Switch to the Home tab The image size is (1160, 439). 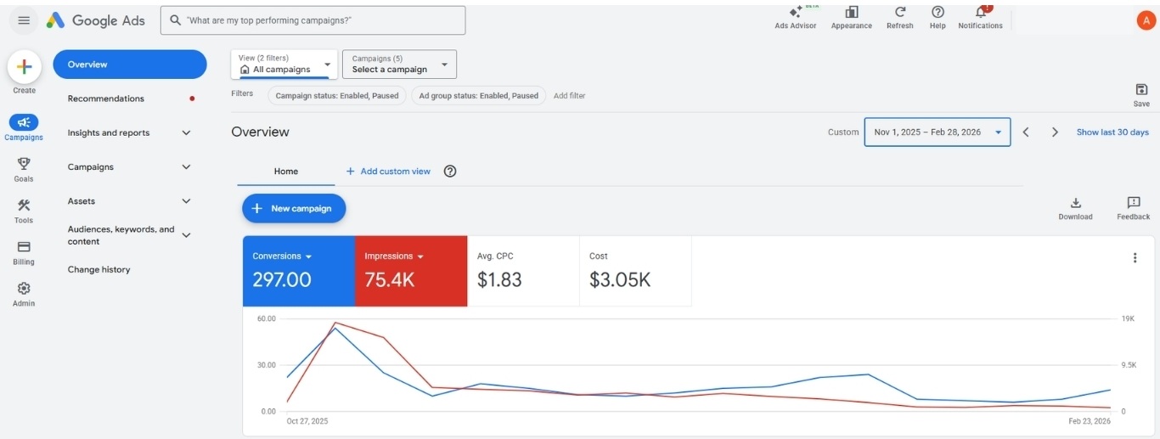tap(285, 172)
